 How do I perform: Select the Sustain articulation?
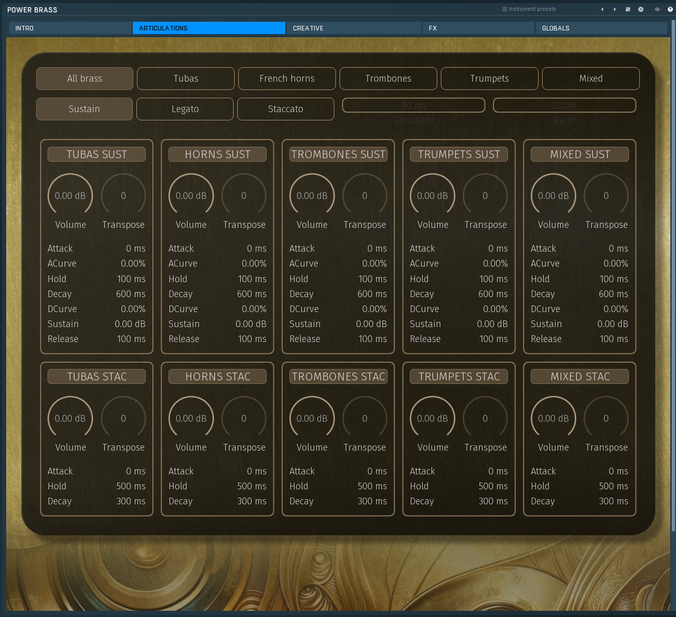tap(84, 109)
